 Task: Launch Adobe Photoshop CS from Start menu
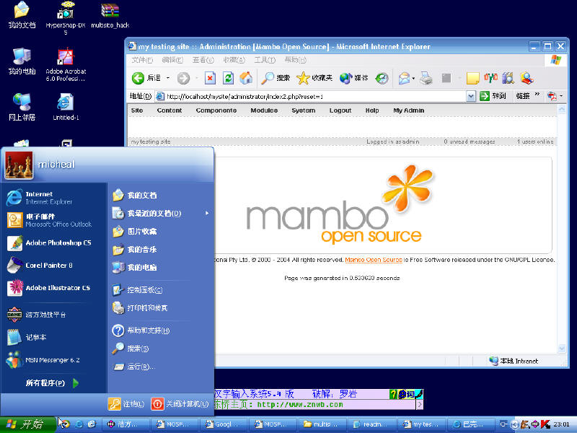[53, 242]
